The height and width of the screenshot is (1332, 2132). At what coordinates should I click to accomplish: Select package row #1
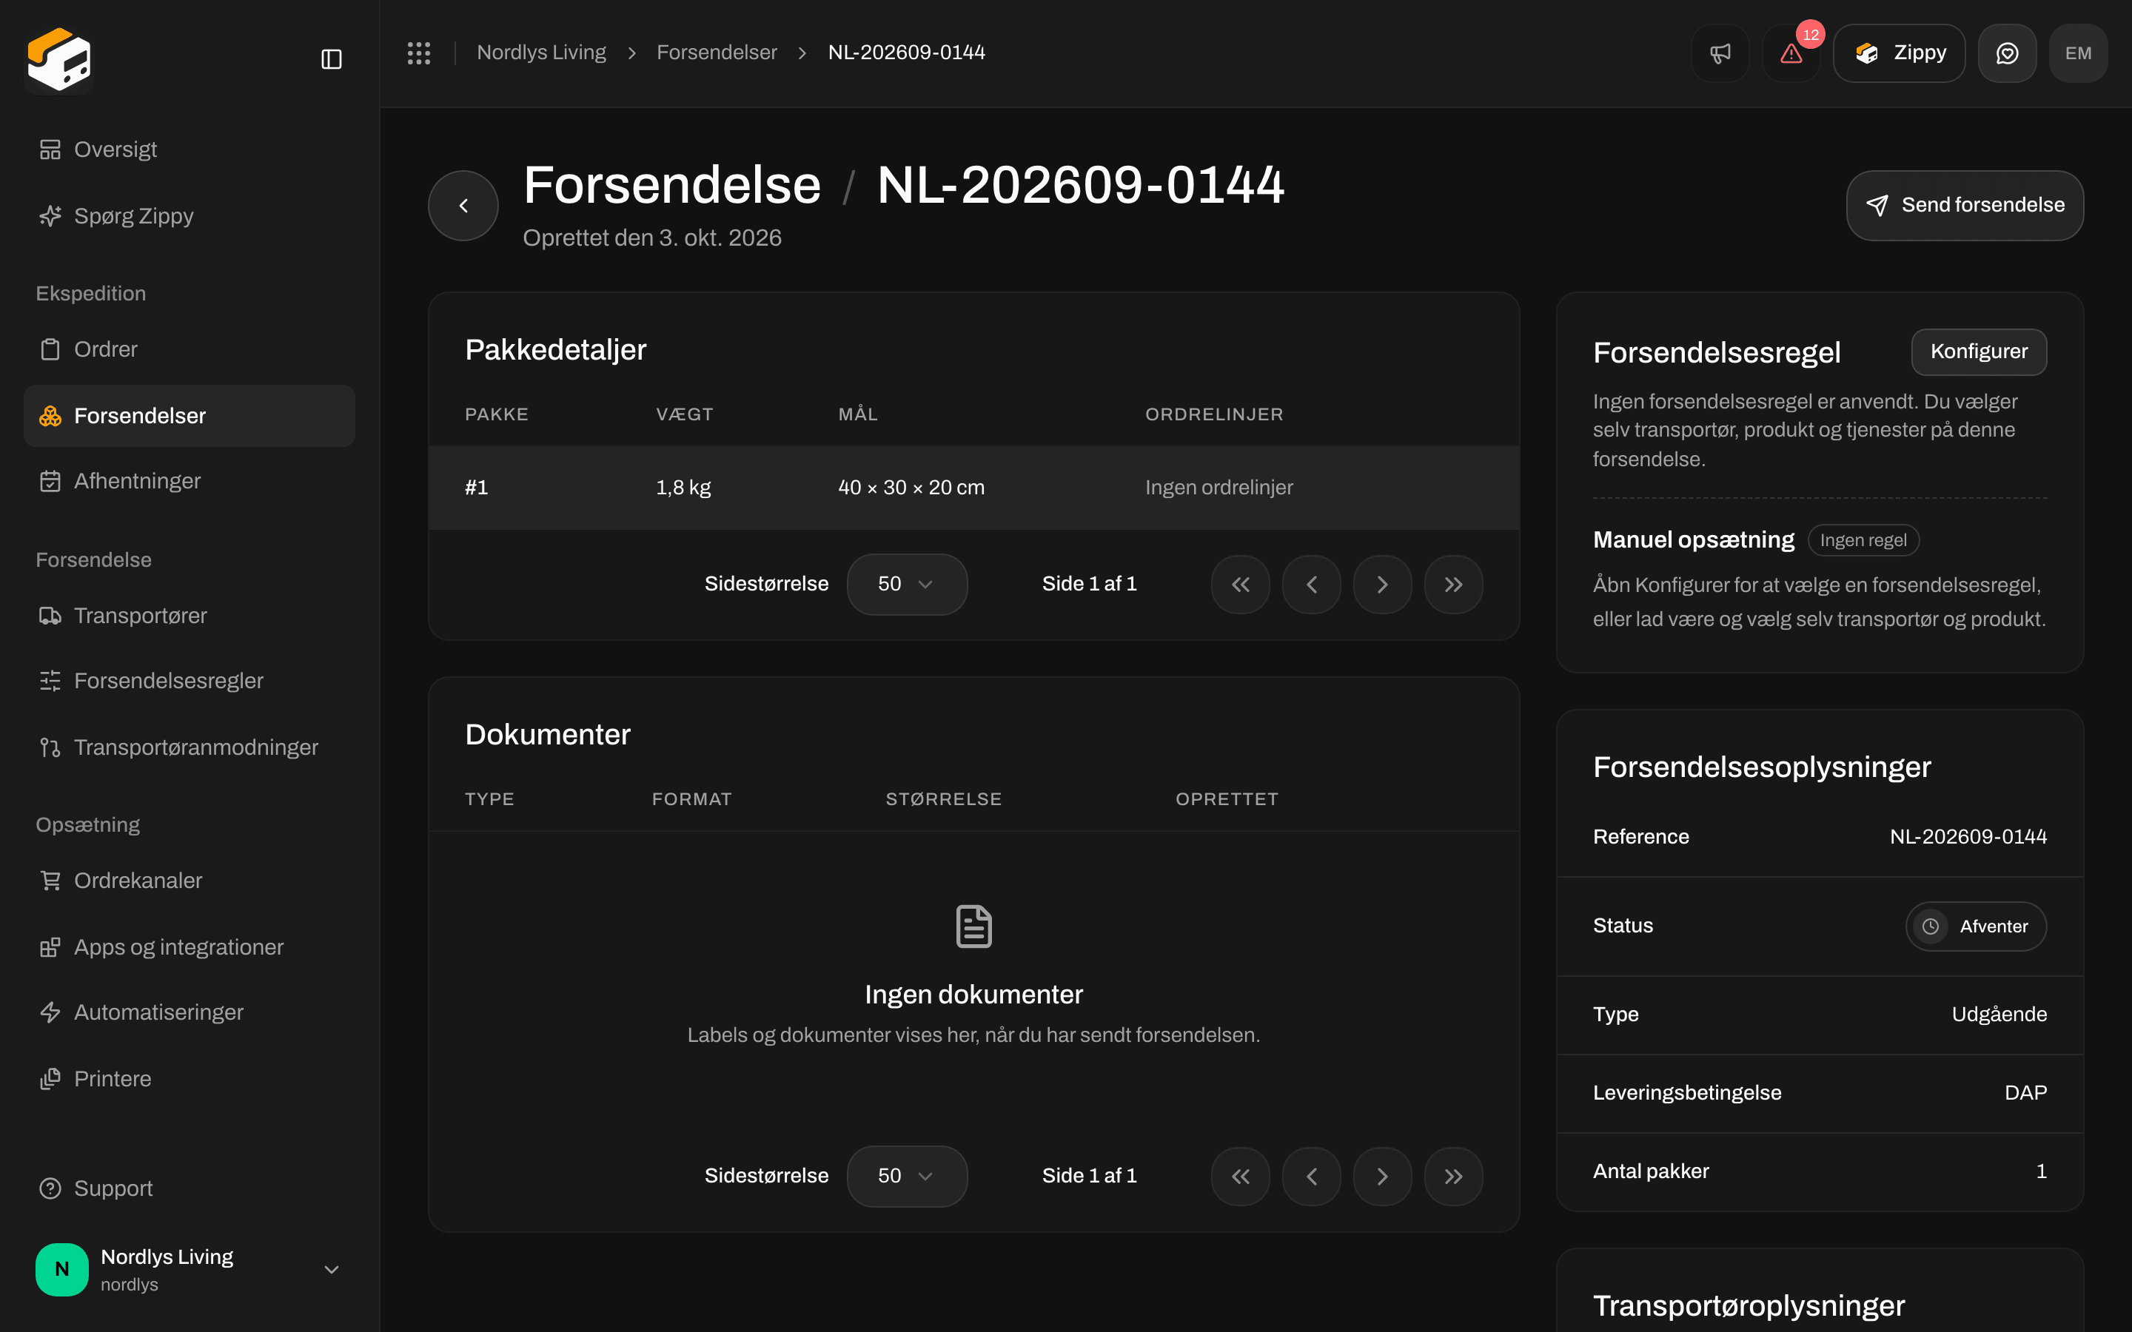[x=973, y=487]
